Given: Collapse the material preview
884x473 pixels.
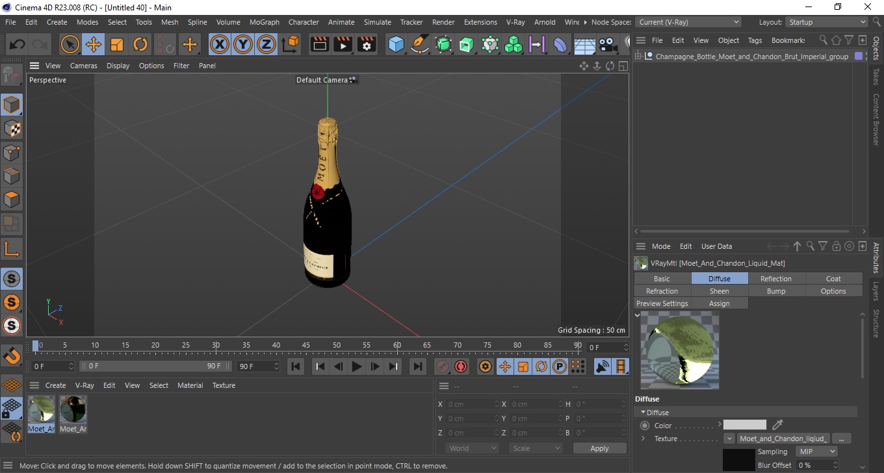Looking at the screenshot, I should [637, 315].
